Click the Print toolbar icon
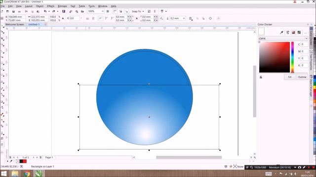 [19, 11]
